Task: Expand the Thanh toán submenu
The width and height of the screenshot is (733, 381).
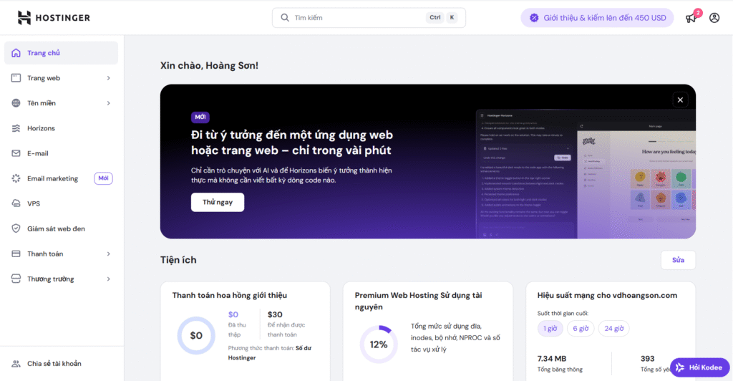Action: tap(108, 254)
